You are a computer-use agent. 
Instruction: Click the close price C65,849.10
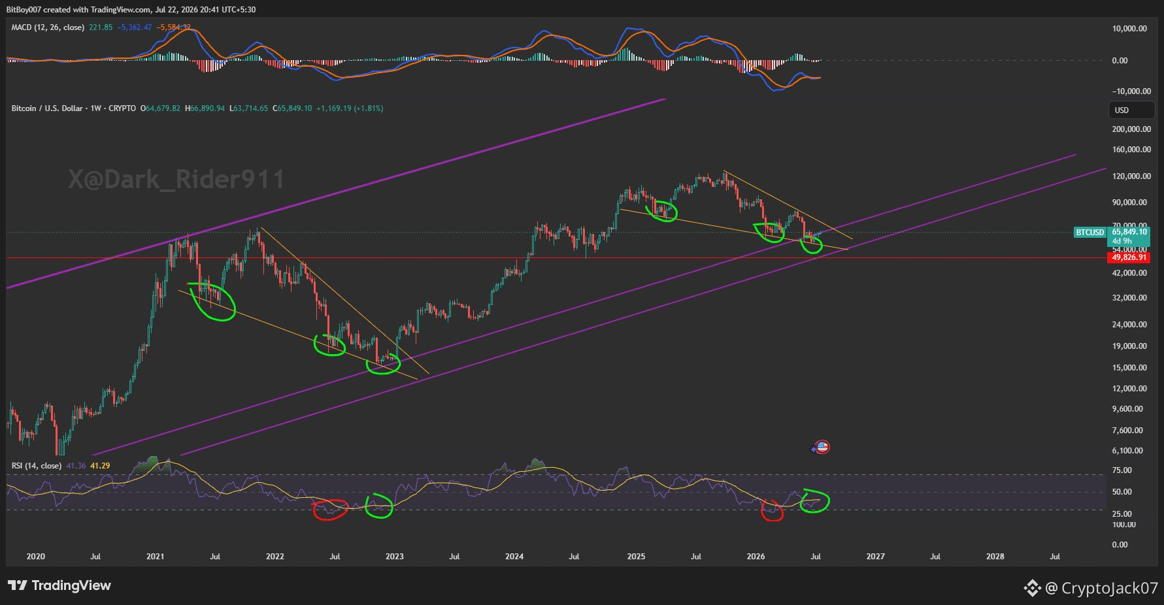point(292,108)
